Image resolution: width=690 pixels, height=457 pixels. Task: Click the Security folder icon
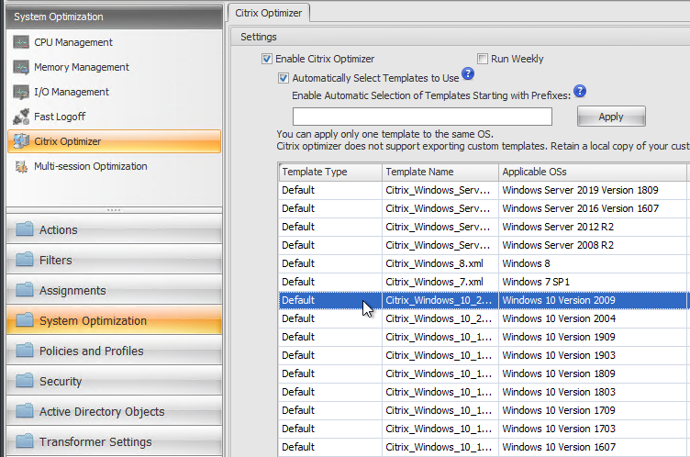pos(25,381)
